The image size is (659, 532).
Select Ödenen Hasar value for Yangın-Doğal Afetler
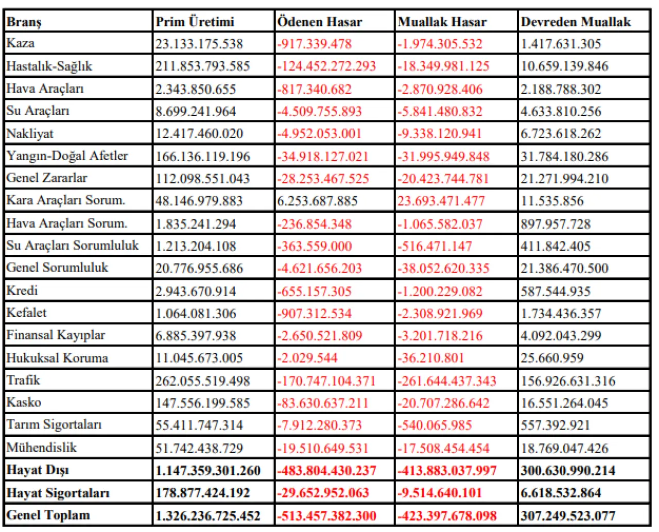[323, 157]
